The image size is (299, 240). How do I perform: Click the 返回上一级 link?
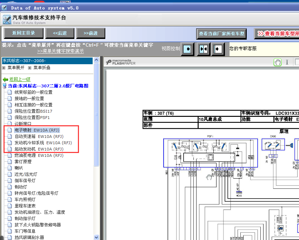20,79
